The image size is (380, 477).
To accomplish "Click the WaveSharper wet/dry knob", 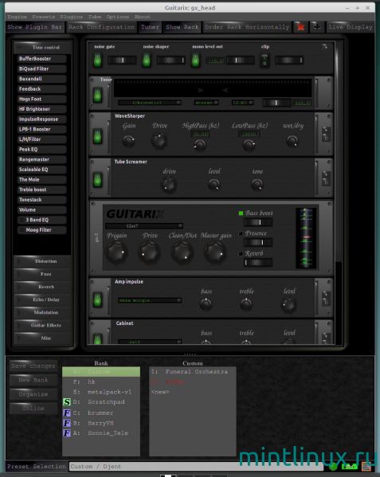I will click(x=292, y=141).
